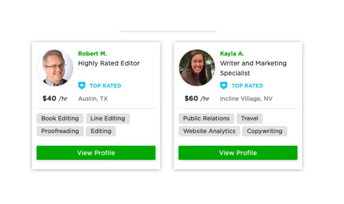Click the Robert M. name link
Screen dimensions: 344x204
pos(92,54)
